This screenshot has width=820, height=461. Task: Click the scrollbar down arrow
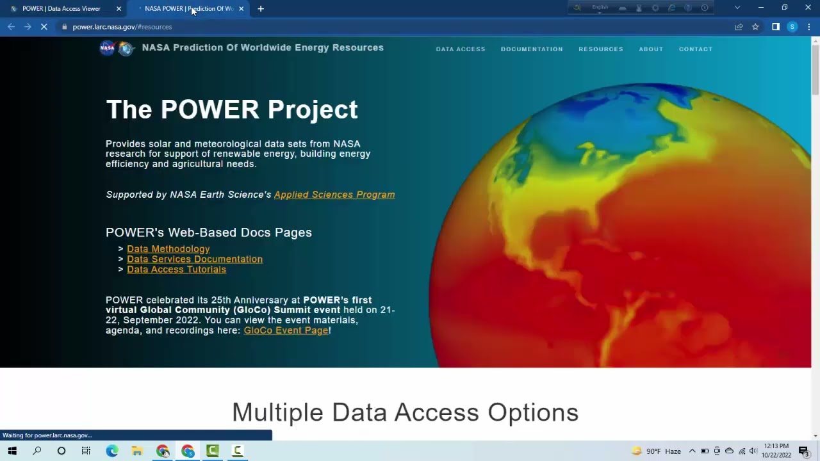point(816,436)
